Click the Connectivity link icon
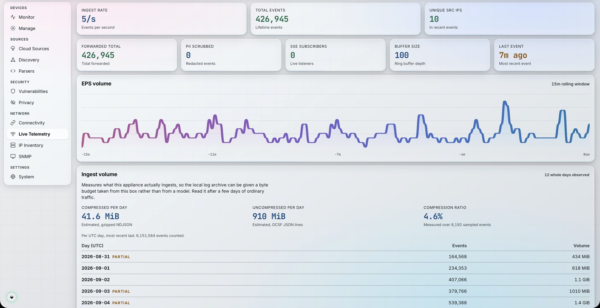 pos(13,123)
